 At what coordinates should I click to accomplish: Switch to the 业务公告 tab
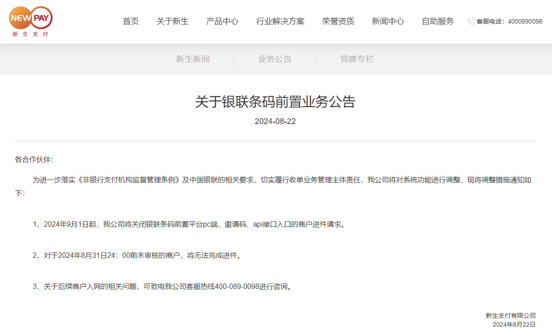(275, 59)
